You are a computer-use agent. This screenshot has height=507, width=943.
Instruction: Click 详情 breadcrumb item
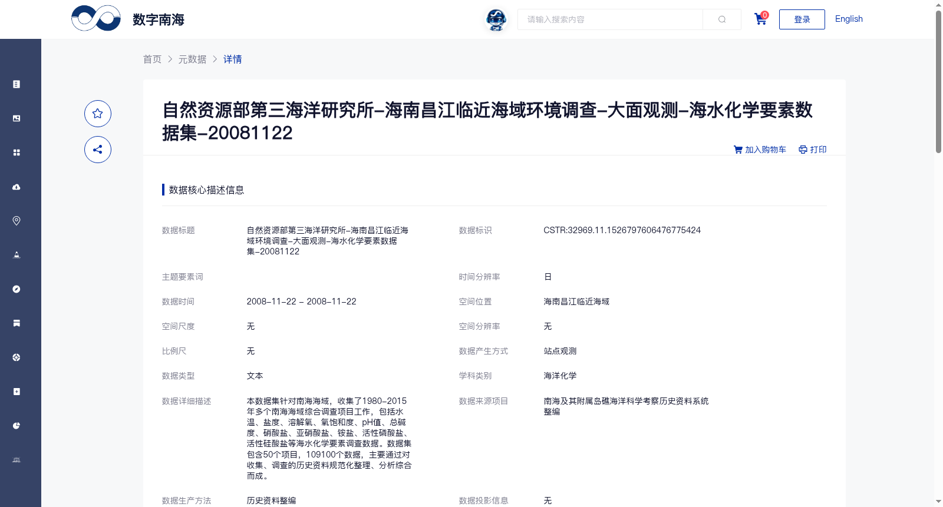(x=233, y=59)
